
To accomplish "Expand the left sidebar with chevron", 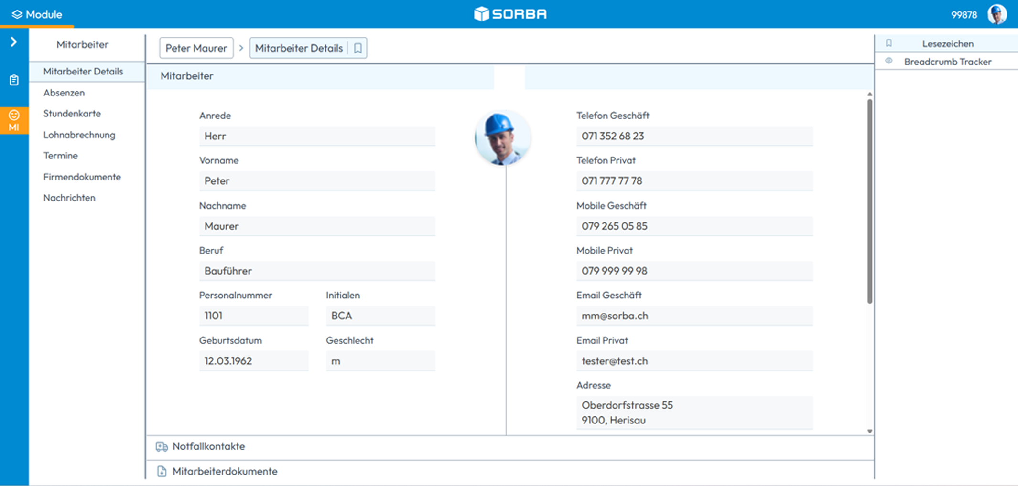I will 14,42.
